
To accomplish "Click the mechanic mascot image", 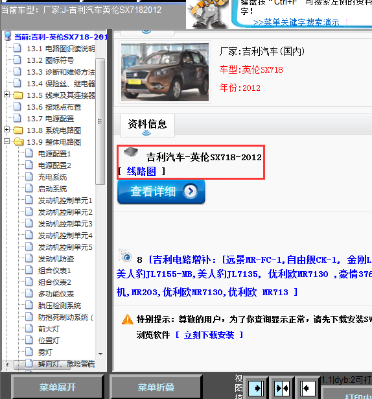I will pyautogui.click(x=208, y=14).
